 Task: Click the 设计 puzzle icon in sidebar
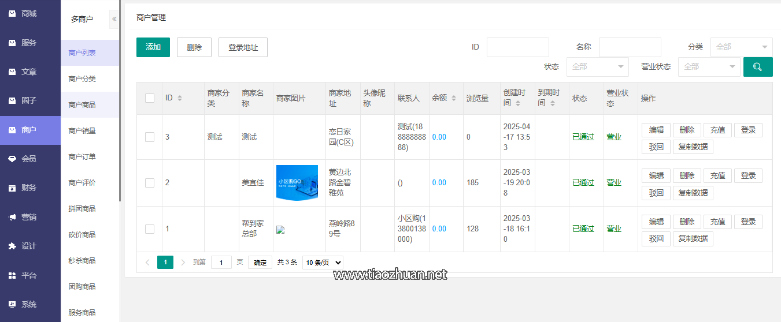[12, 246]
